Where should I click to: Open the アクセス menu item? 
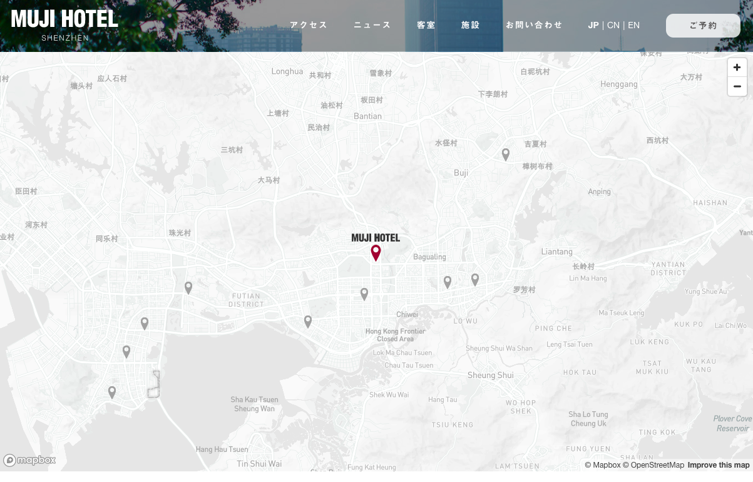click(x=309, y=25)
